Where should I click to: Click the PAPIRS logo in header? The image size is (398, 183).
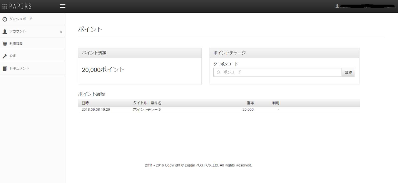[x=17, y=6]
